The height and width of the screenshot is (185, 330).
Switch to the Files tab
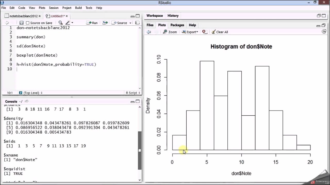(x=150, y=25)
